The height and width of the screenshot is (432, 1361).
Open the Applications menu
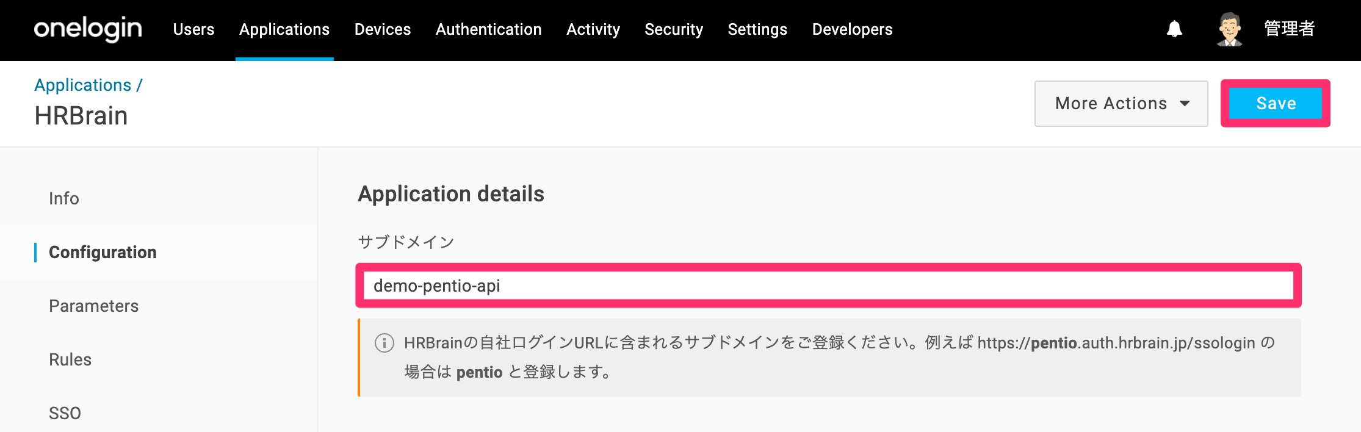coord(284,29)
